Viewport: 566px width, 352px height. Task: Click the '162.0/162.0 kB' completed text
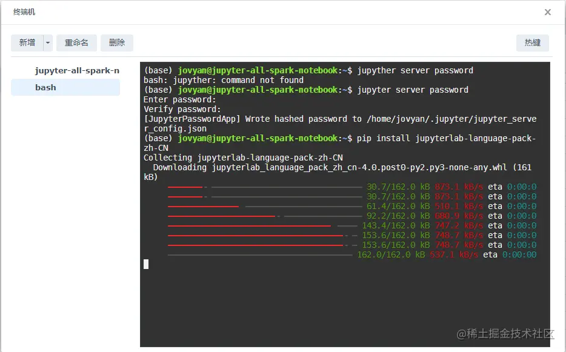click(x=391, y=255)
